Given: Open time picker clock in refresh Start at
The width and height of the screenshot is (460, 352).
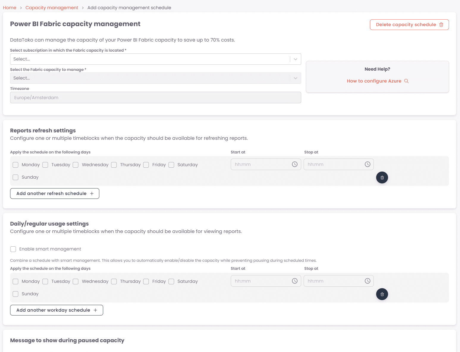Looking at the screenshot, I should pos(295,164).
